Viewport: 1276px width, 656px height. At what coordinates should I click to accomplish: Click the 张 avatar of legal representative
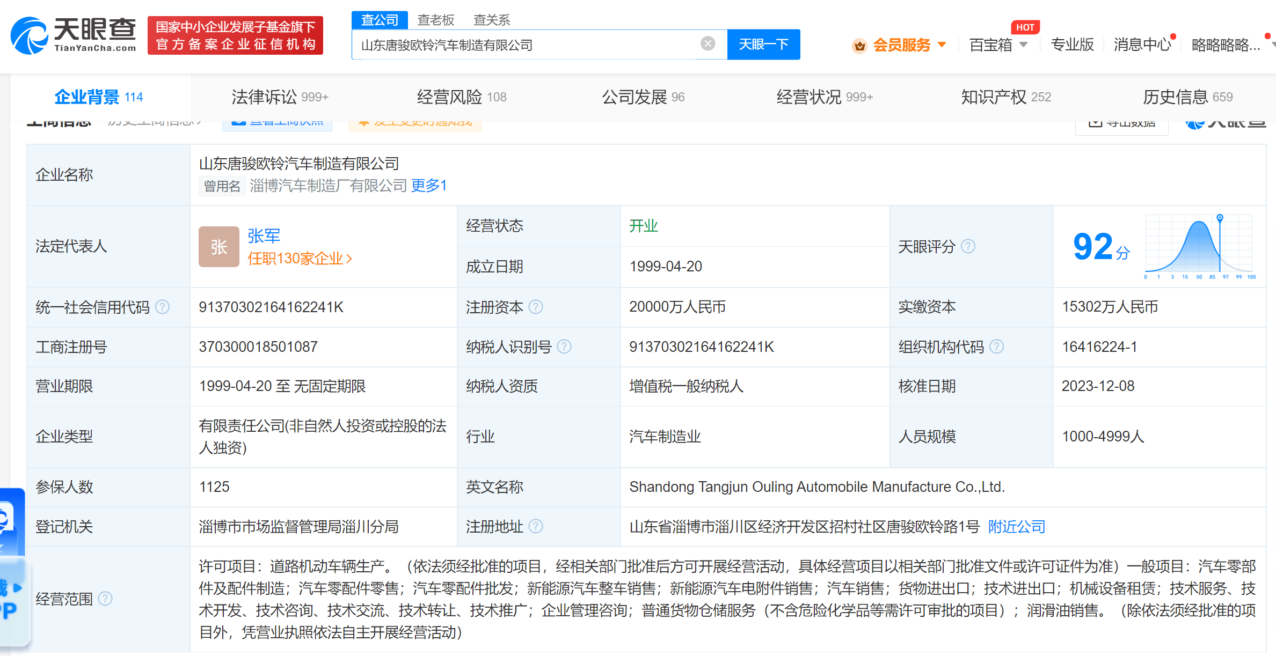pyautogui.click(x=218, y=247)
